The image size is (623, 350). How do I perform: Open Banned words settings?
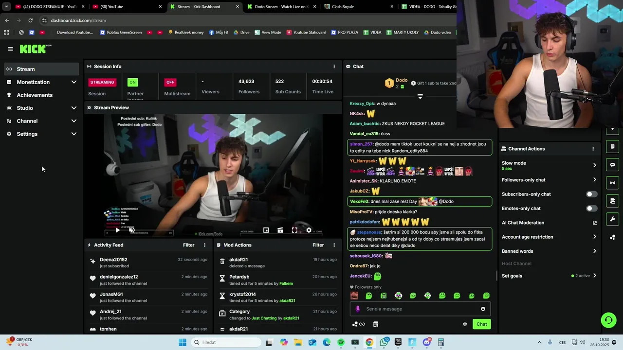coord(549,251)
